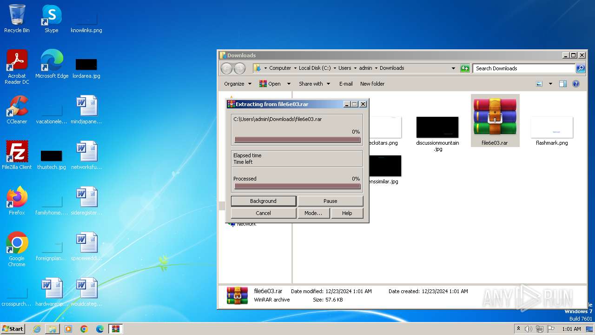This screenshot has height=335, width=595.
Task: Select file6e03.rar archive in Downloads
Action: point(495,121)
